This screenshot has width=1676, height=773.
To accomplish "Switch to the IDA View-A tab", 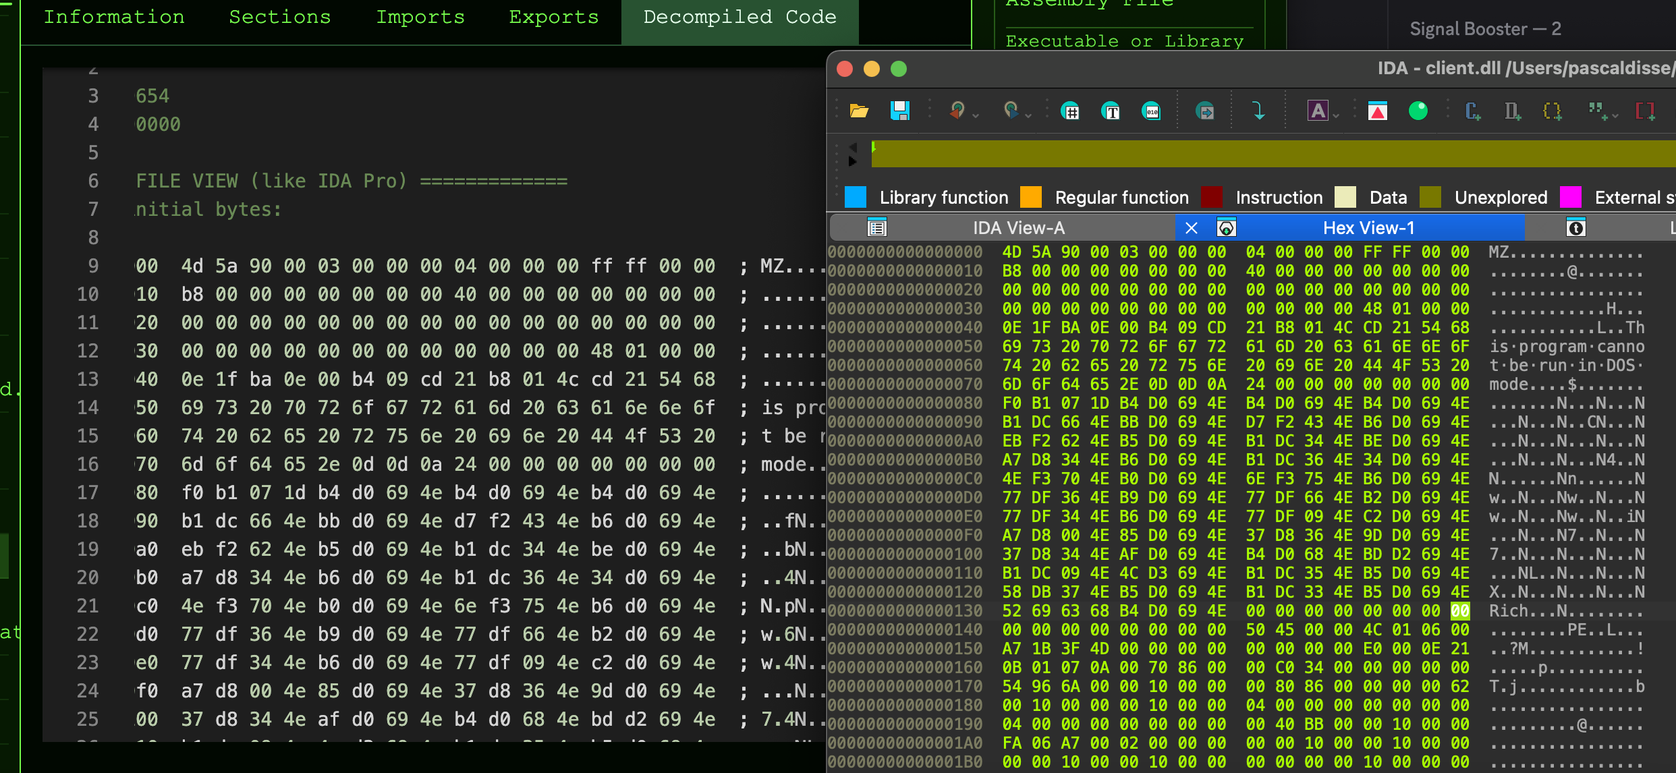I will point(1018,228).
